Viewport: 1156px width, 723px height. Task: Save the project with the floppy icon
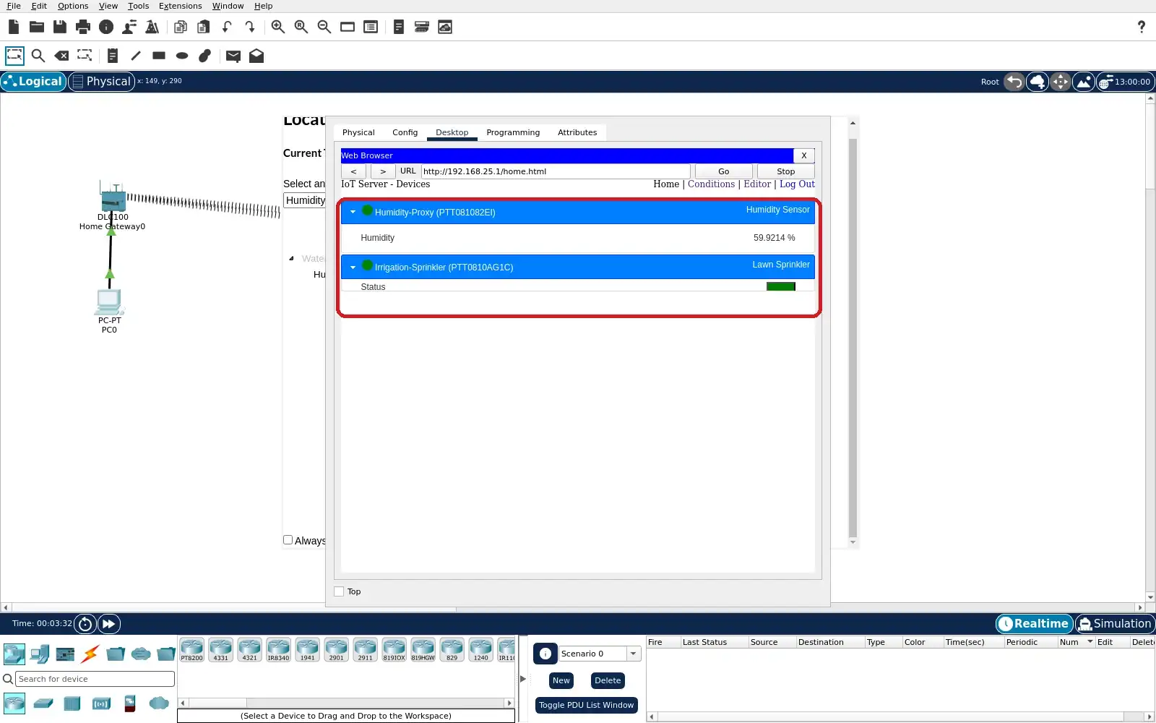(60, 27)
